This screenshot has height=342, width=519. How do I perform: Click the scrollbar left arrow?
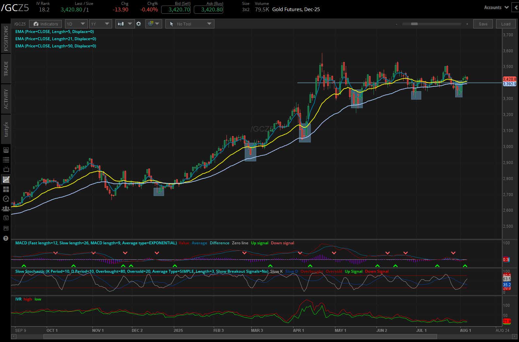point(13,336)
